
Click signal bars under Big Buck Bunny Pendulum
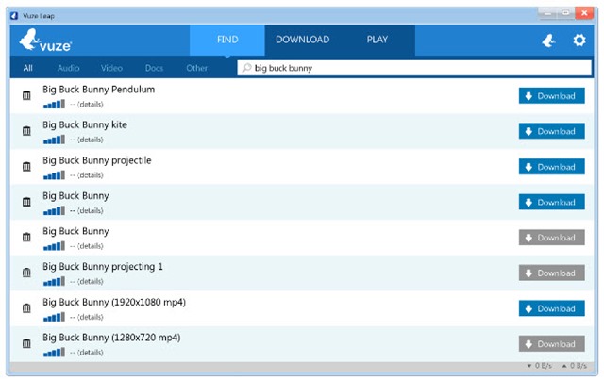tap(54, 104)
